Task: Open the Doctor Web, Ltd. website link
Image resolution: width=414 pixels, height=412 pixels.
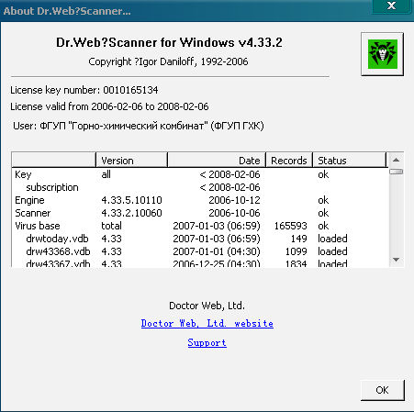Action: pos(207,324)
